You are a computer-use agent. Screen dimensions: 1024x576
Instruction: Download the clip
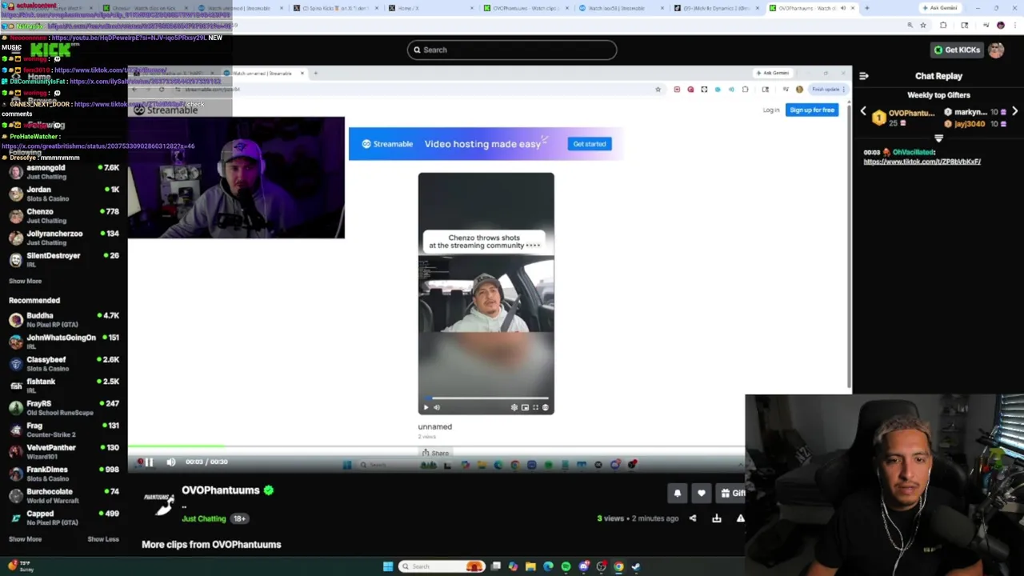point(717,518)
